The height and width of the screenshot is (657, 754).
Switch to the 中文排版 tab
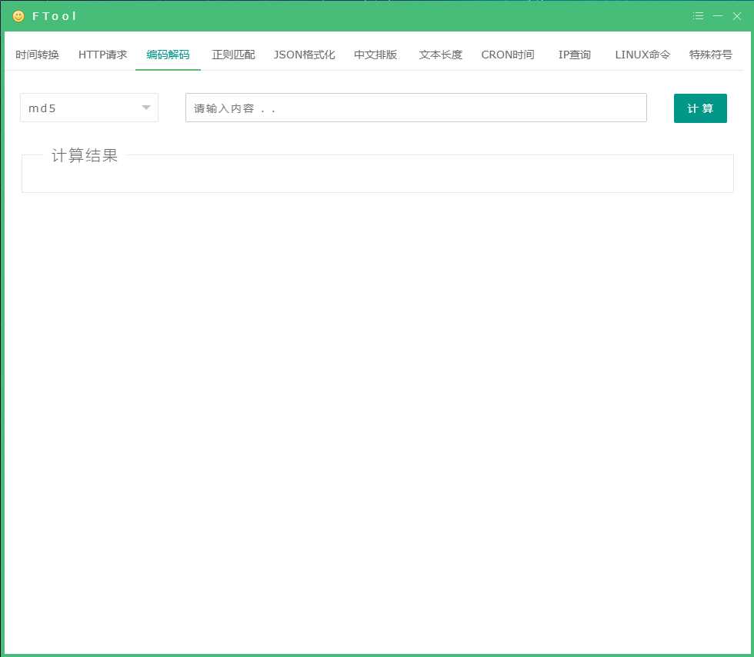pyautogui.click(x=375, y=55)
